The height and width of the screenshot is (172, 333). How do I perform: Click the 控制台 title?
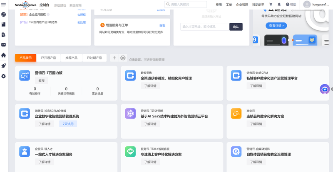click(x=44, y=5)
